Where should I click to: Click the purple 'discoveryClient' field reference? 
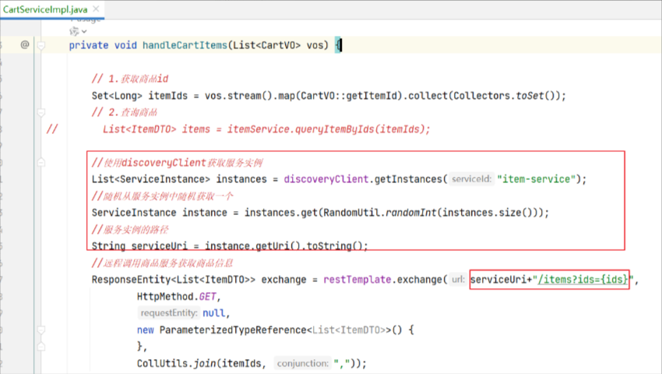coord(326,179)
